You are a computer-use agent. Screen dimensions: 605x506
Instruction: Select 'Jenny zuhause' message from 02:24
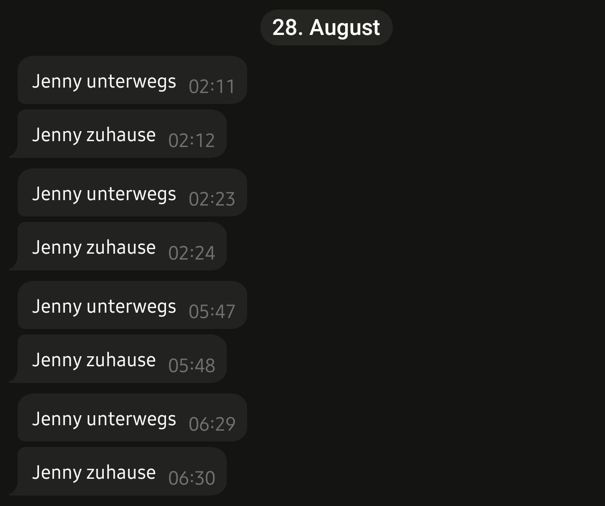122,246
